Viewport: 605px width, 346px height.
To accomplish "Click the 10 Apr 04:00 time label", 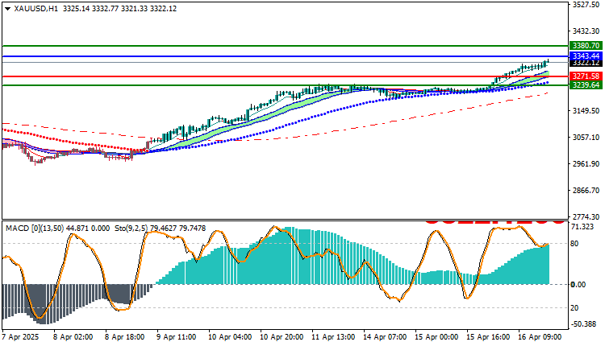I will click(x=230, y=337).
